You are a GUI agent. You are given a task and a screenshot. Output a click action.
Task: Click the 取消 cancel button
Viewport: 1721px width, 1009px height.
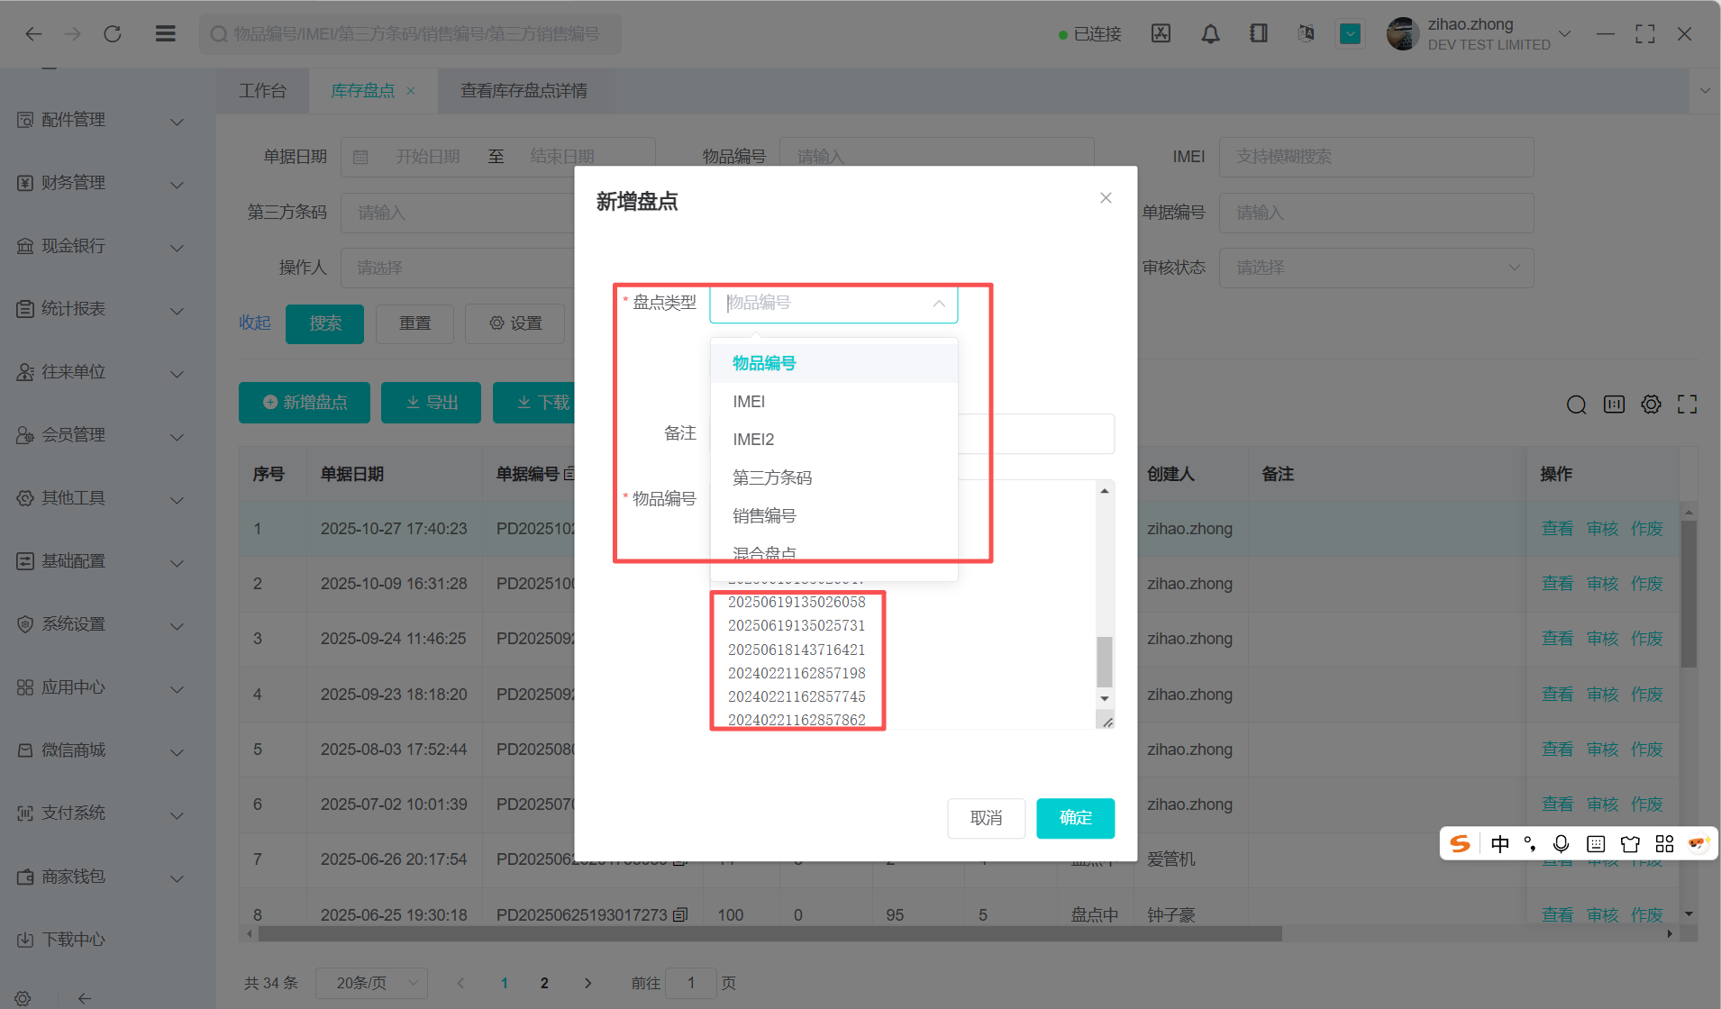(986, 818)
